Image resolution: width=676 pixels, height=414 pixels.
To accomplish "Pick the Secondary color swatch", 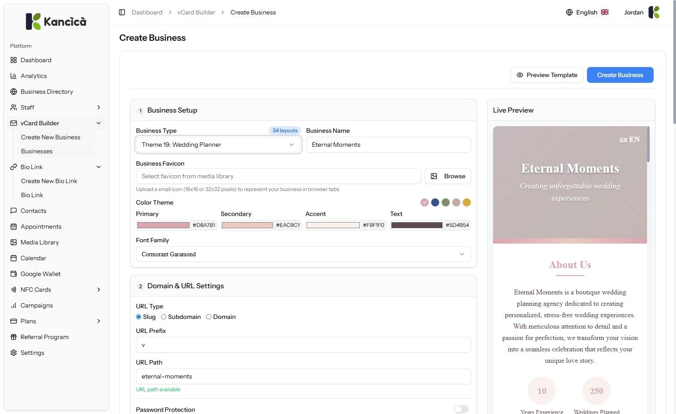I will click(247, 225).
